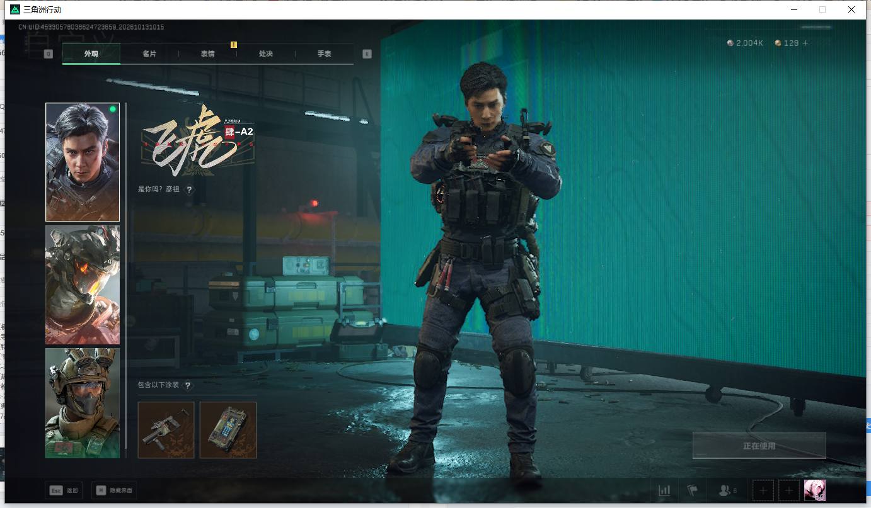Switch to the 表情 tab
Screen dimensions: 871x508
tap(208, 54)
